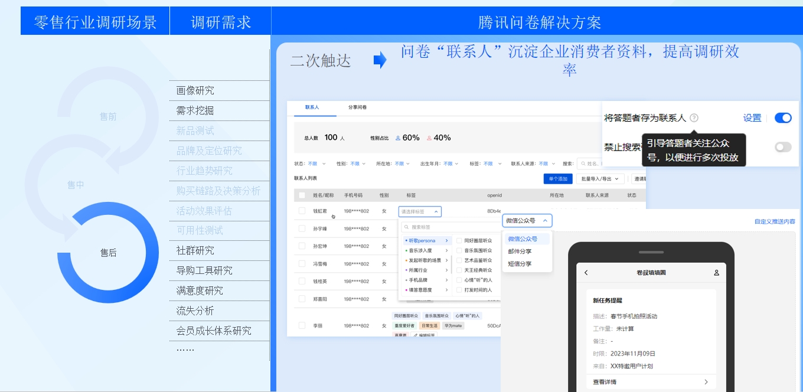Switch to the 分享问卷 tab
Viewport: 803px width, 392px height.
point(357,107)
